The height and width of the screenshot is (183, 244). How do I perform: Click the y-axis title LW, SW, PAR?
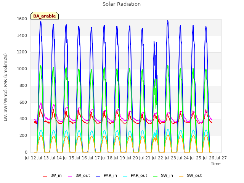click(5, 87)
